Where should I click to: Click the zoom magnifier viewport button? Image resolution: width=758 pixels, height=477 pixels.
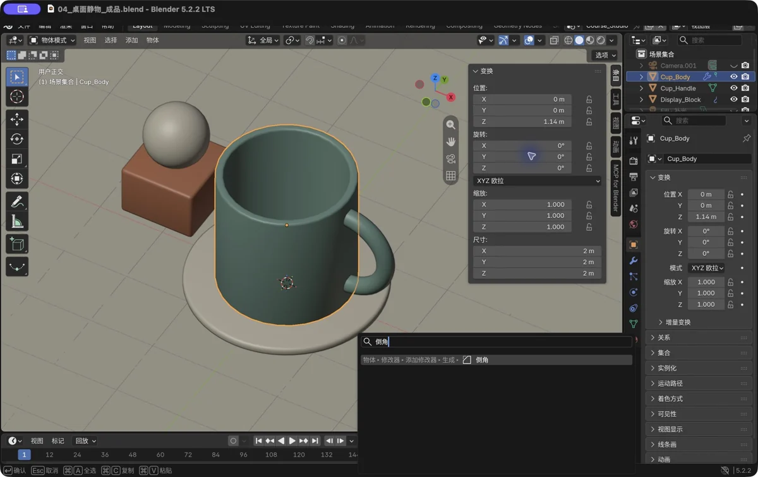click(x=450, y=125)
